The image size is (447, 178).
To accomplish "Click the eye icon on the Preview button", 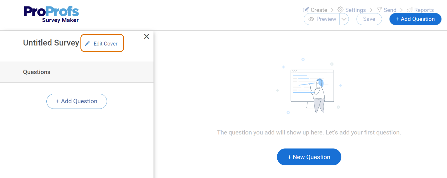I will [311, 19].
